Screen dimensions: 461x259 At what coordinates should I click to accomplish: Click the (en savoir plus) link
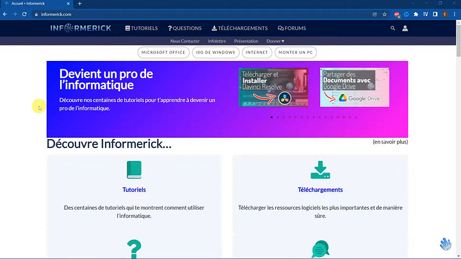point(390,142)
